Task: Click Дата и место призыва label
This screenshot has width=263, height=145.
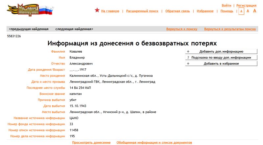Action: click(48, 82)
